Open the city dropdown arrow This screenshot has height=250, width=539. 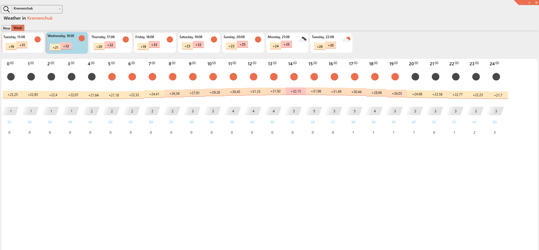click(x=60, y=9)
